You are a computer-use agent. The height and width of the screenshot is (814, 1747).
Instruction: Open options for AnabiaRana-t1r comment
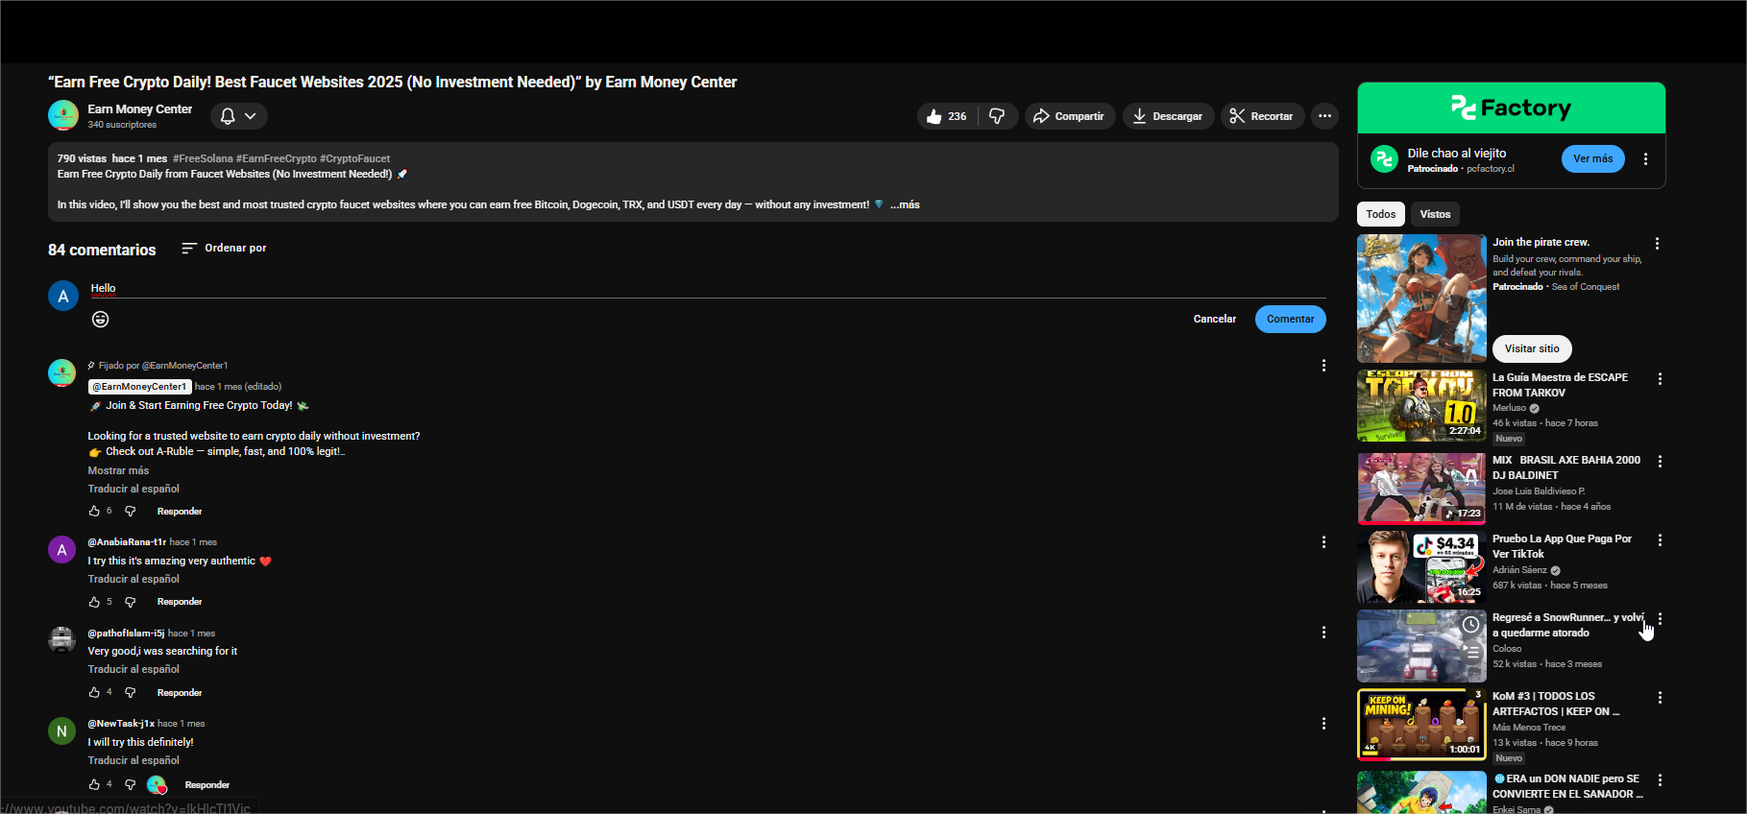pyautogui.click(x=1323, y=542)
